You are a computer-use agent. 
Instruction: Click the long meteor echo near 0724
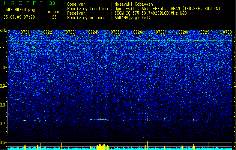[x=101, y=120]
